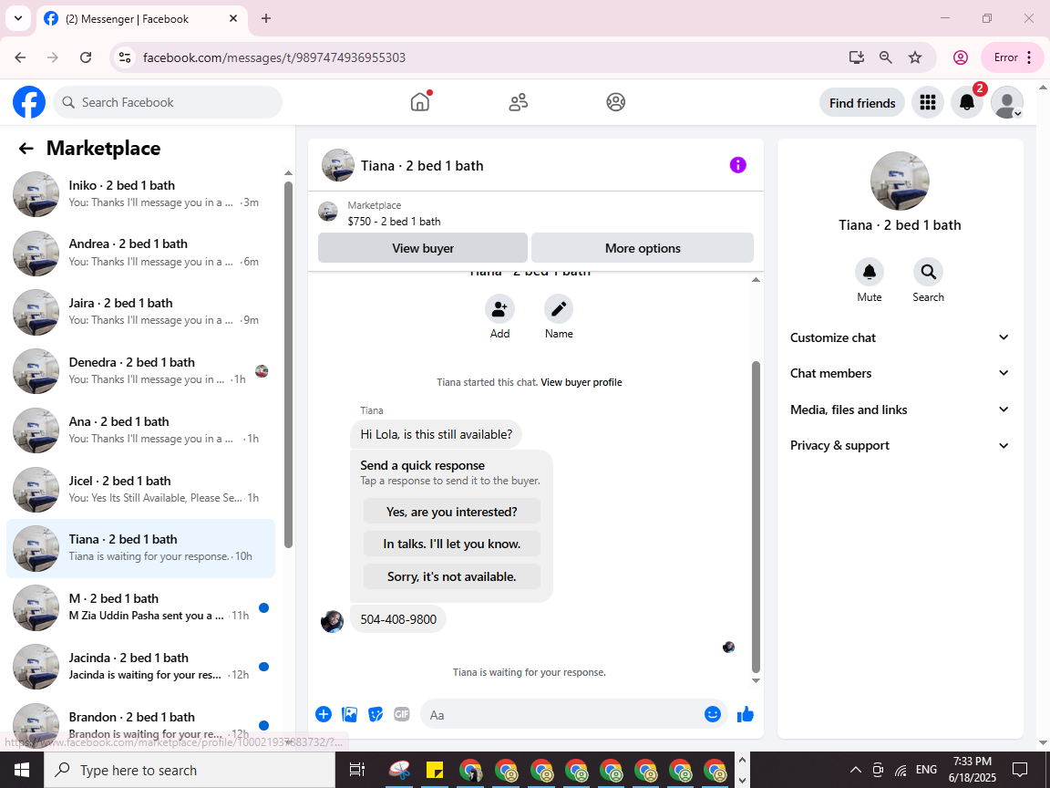Image resolution: width=1050 pixels, height=788 pixels.
Task: Send a thumbs up like
Action: click(x=746, y=714)
